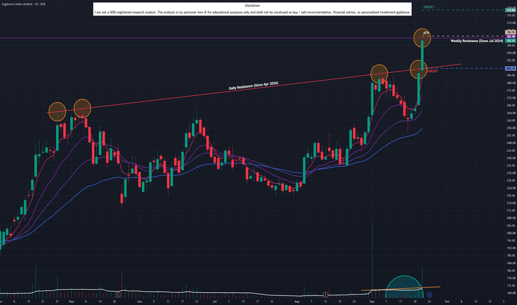The height and width of the screenshot is (305, 517).
Task: Select the red Daily Resistance trendline label
Action: pyautogui.click(x=254, y=85)
